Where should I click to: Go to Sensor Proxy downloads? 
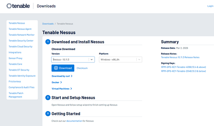click(x=15, y=58)
